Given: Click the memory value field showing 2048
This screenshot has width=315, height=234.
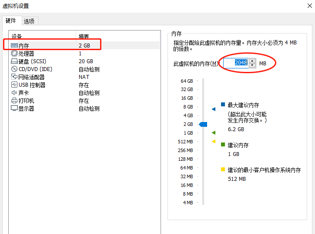Looking at the screenshot, I should [x=236, y=63].
